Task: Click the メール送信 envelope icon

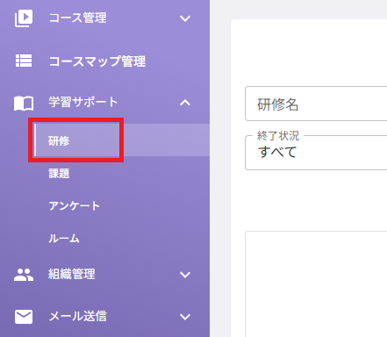Action: 24,317
